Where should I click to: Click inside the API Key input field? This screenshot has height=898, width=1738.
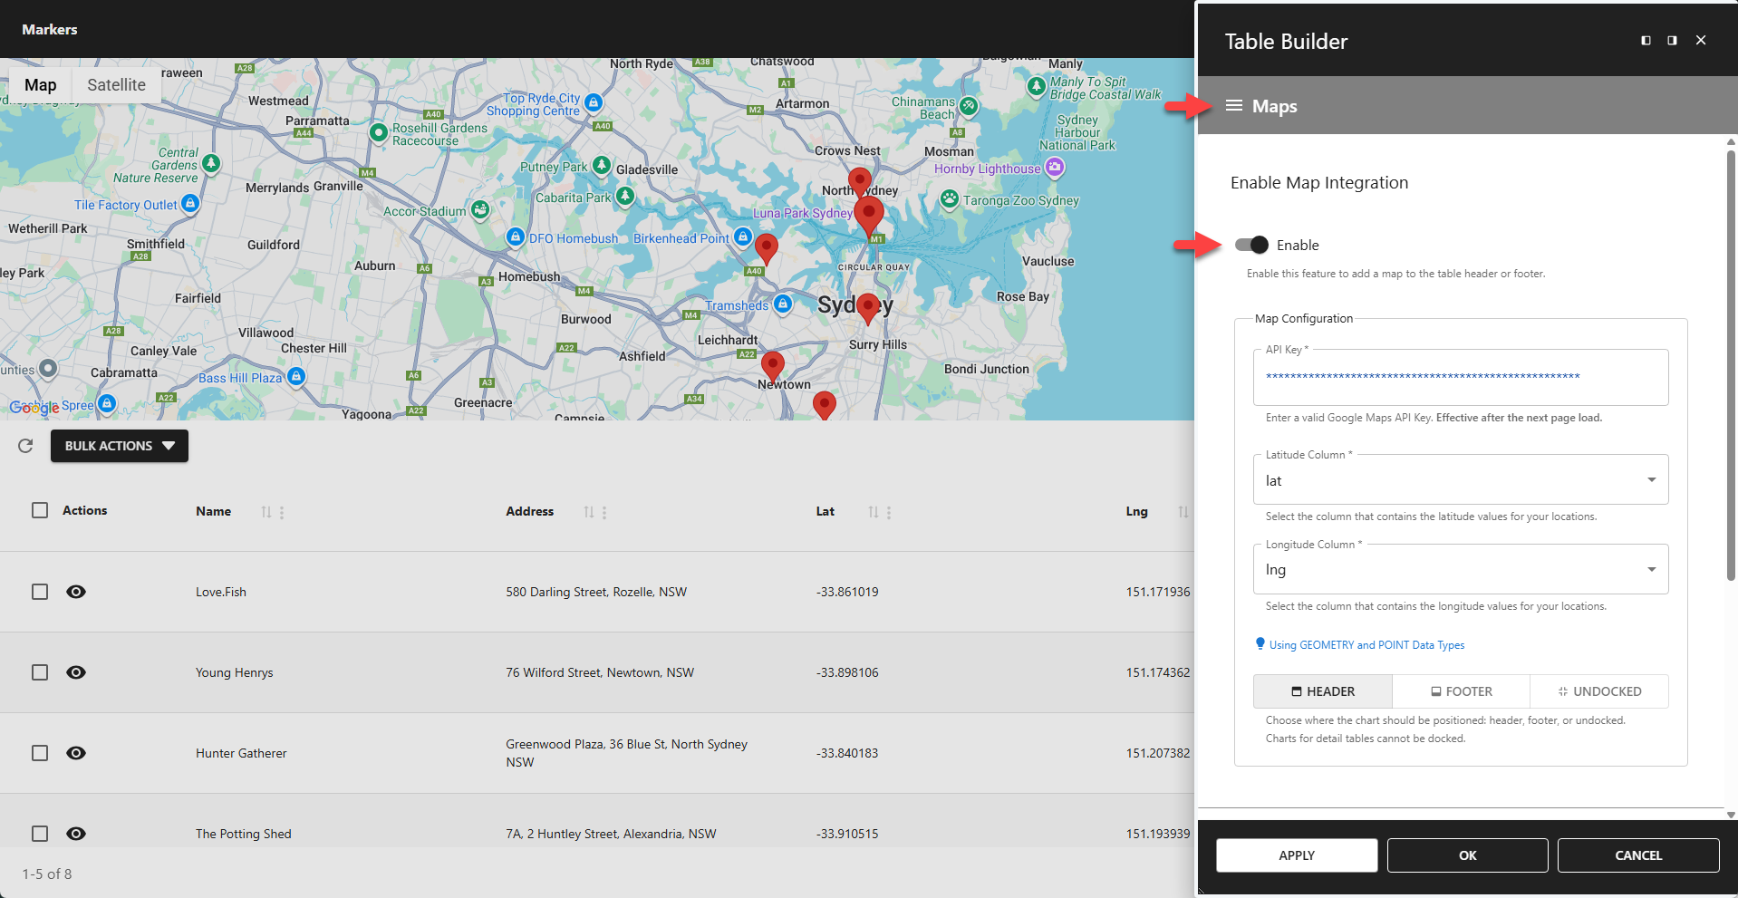tap(1459, 378)
